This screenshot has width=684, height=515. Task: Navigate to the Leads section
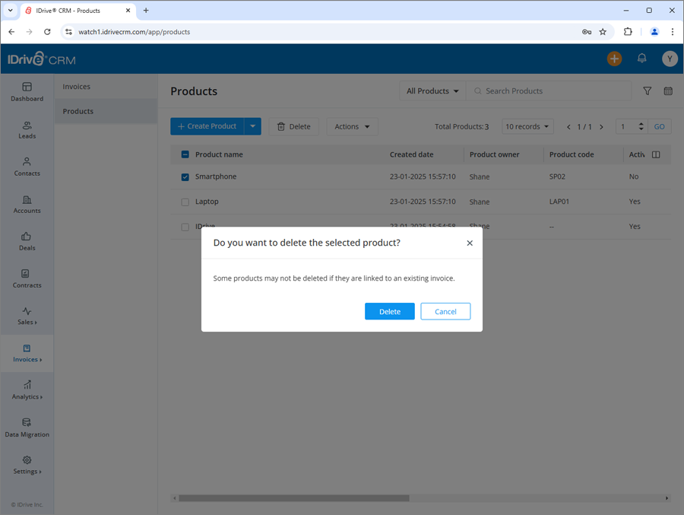27,129
